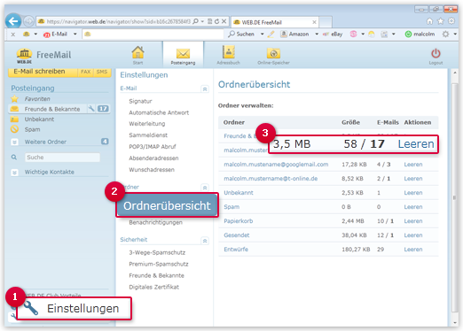The width and height of the screenshot is (463, 331).
Task: Reload the page using the refresh icon
Action: (216, 21)
